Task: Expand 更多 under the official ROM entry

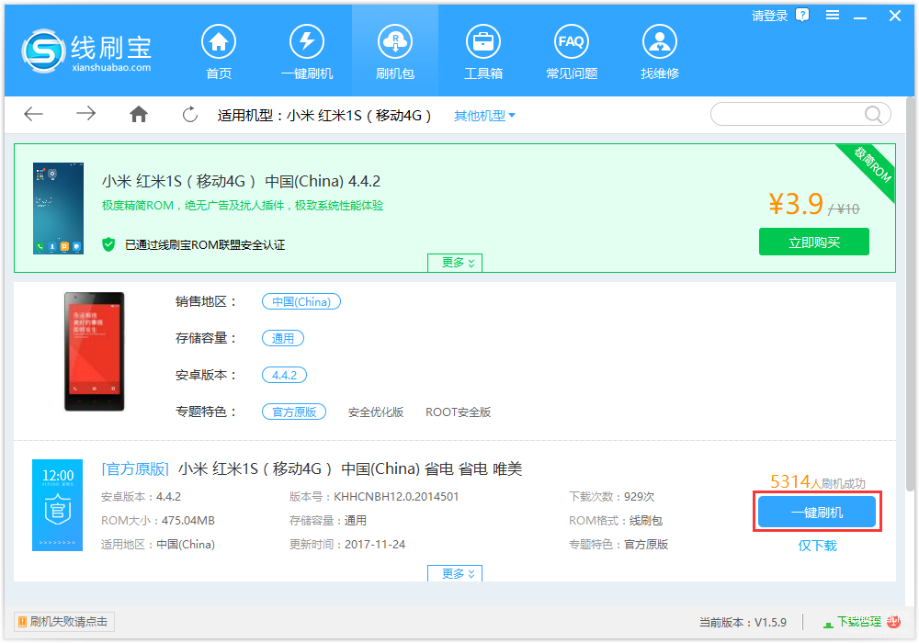Action: click(455, 573)
